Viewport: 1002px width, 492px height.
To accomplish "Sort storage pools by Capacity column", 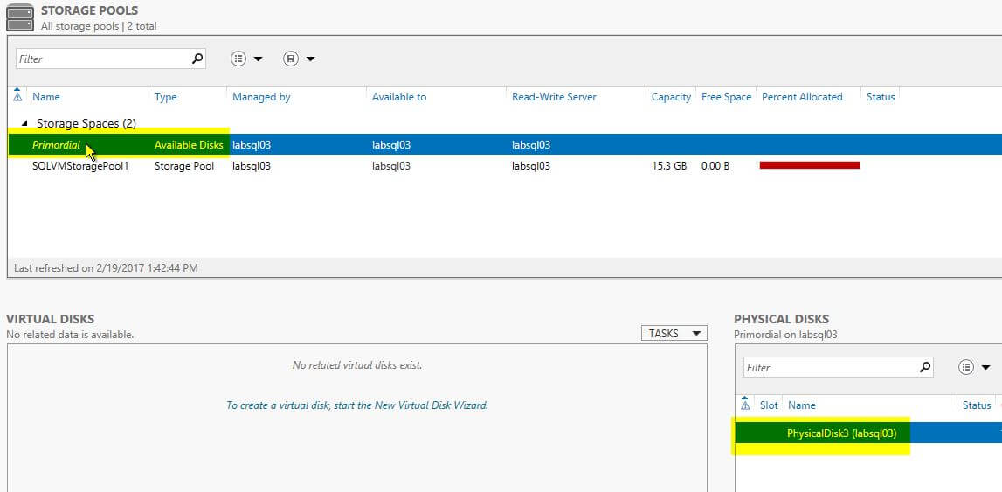I will [671, 97].
